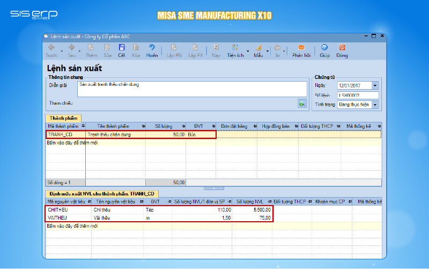Add new row in Thành phẩm grid
429x269 pixels.
coord(72,143)
